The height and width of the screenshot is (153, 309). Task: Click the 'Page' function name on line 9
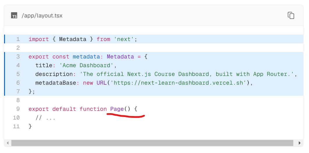pos(117,109)
